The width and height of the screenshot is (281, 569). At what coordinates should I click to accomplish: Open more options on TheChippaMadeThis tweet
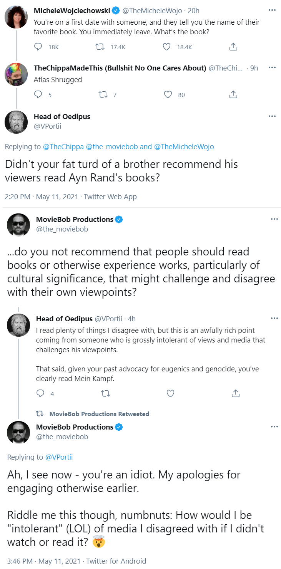click(272, 68)
